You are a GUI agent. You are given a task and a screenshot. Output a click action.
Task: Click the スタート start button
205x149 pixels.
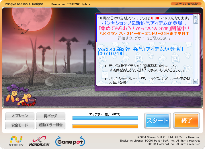point(157,121)
